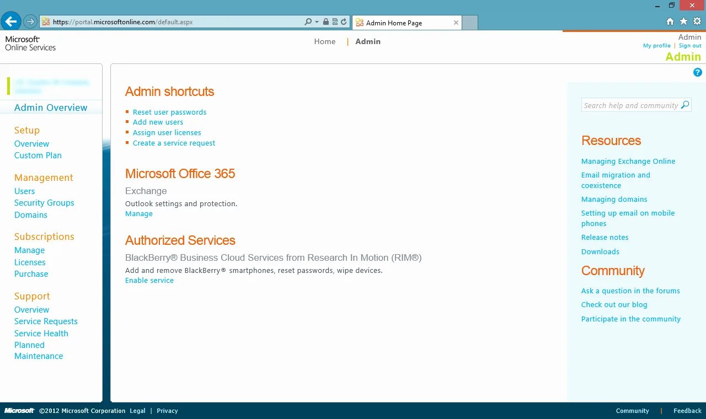Click Feedback link in footer
706x419 pixels.
(x=687, y=411)
